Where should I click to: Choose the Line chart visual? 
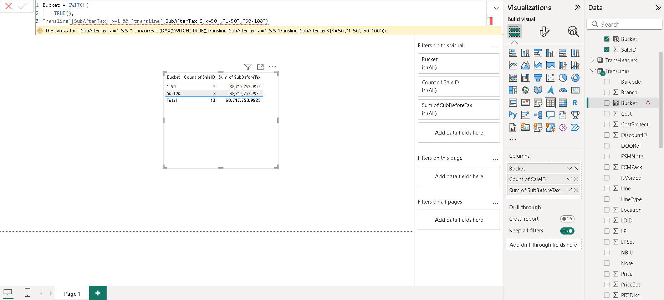513,65
